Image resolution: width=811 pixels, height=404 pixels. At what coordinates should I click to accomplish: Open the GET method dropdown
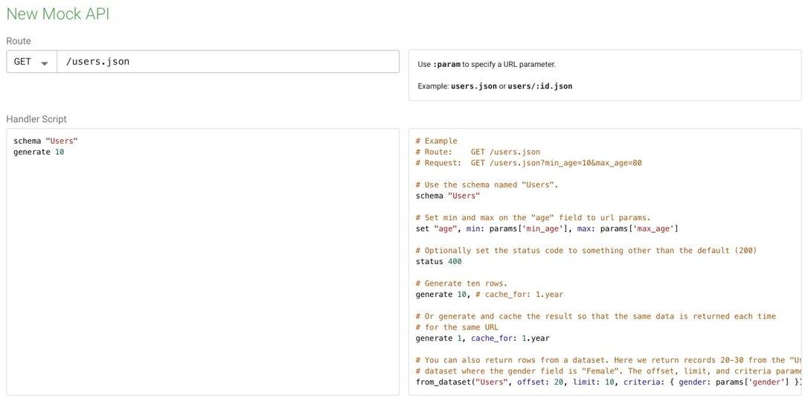(x=31, y=62)
